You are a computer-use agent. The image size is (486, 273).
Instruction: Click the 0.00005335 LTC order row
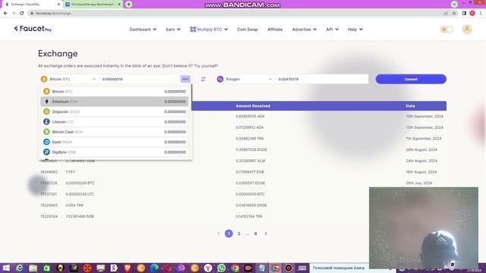(x=242, y=194)
